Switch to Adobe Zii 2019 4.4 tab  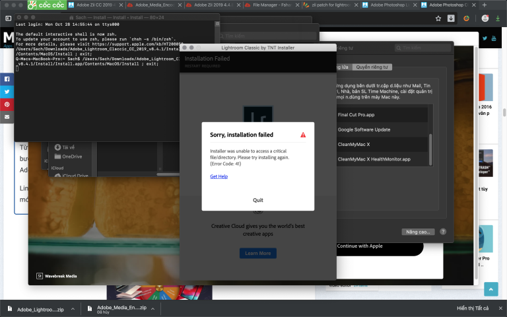tap(213, 5)
